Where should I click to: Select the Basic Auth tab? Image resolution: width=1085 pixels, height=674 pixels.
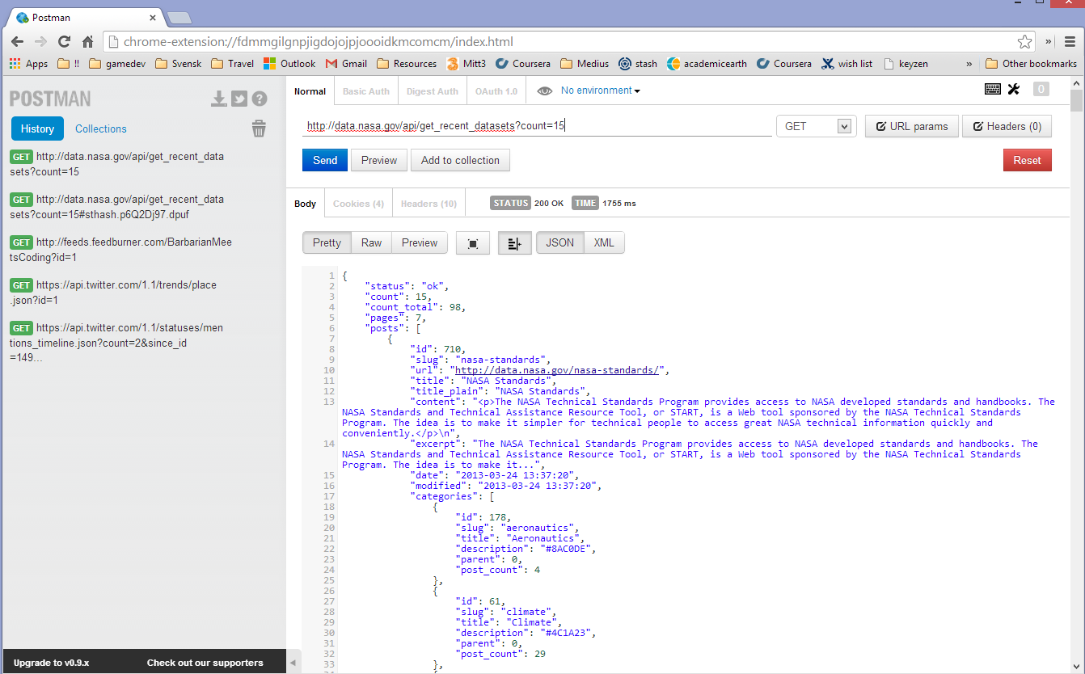click(x=366, y=91)
